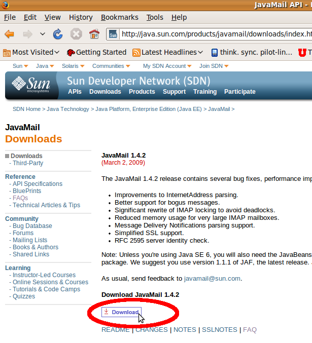This screenshot has width=312, height=343.
Task: Open the SSLNOTES link
Action: pos(220,330)
